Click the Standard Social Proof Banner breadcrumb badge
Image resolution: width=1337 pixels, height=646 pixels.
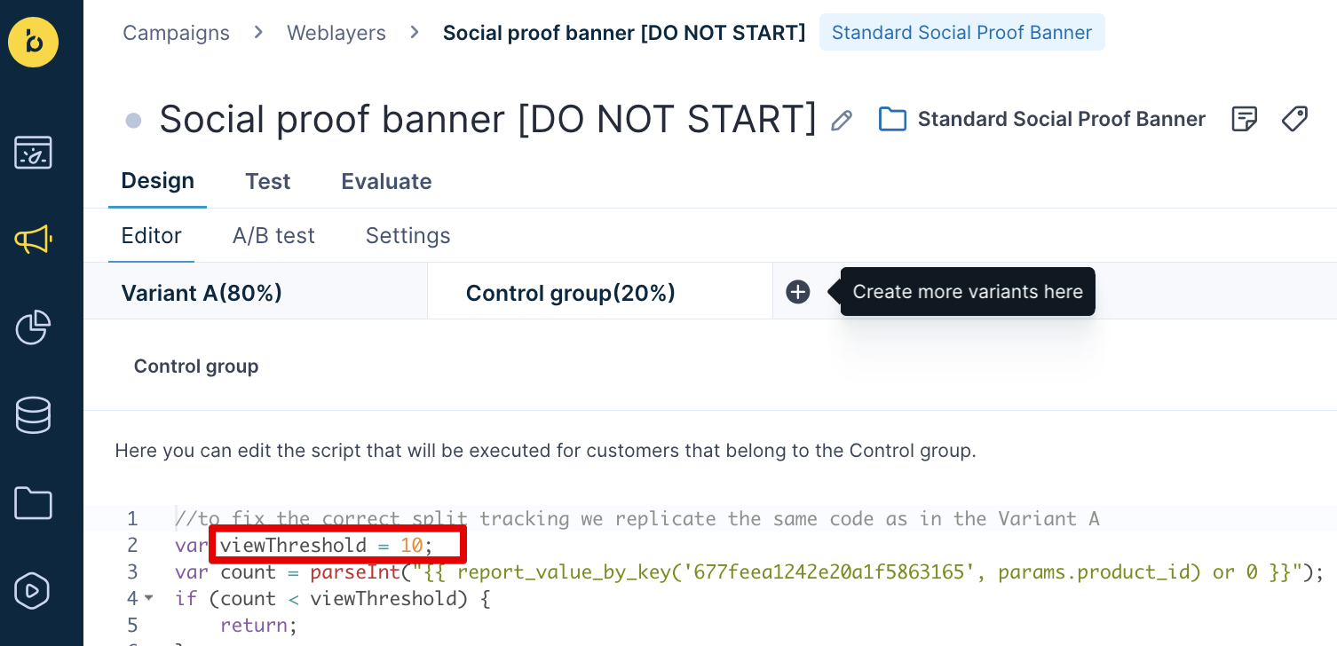click(x=961, y=33)
